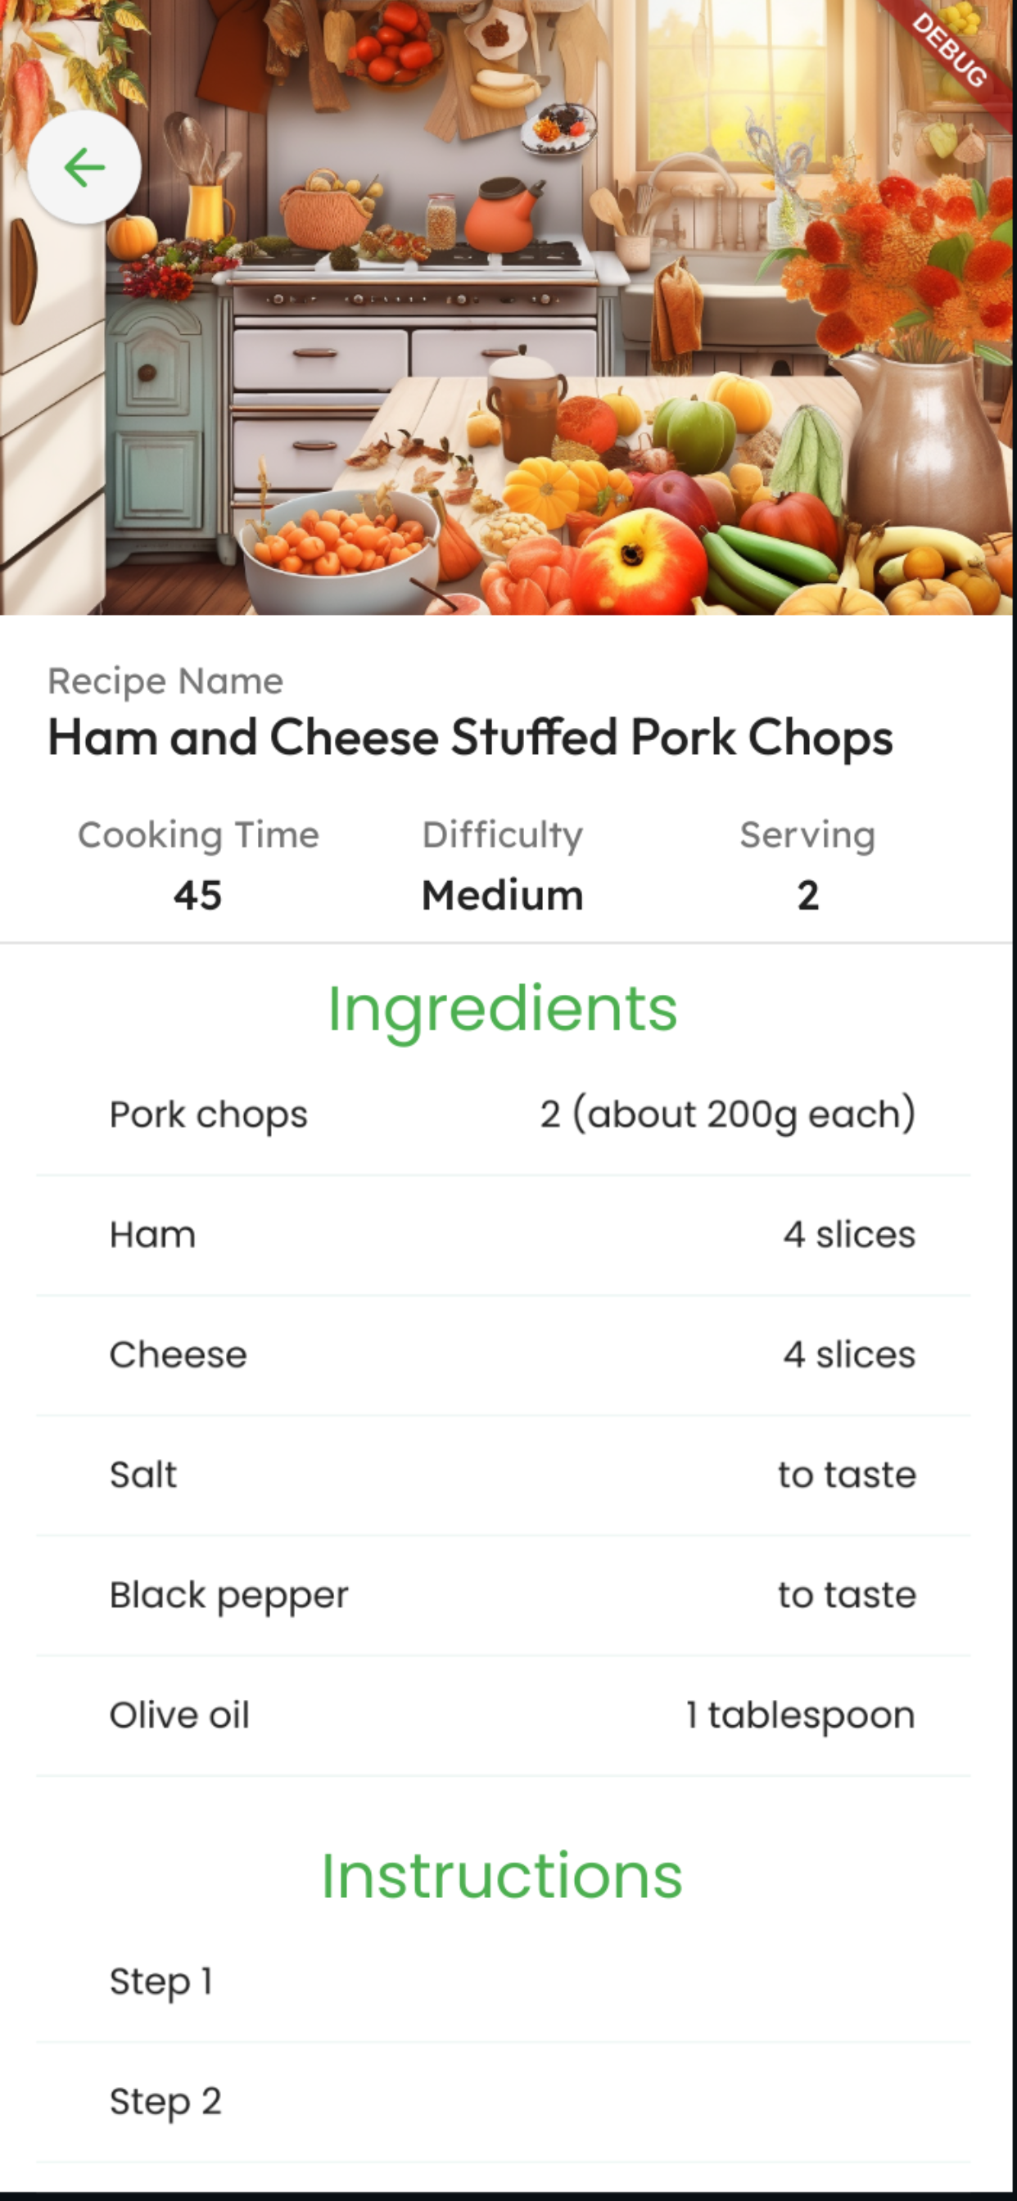Select the Salt ingredient row
The image size is (1017, 2201).
tap(504, 1476)
